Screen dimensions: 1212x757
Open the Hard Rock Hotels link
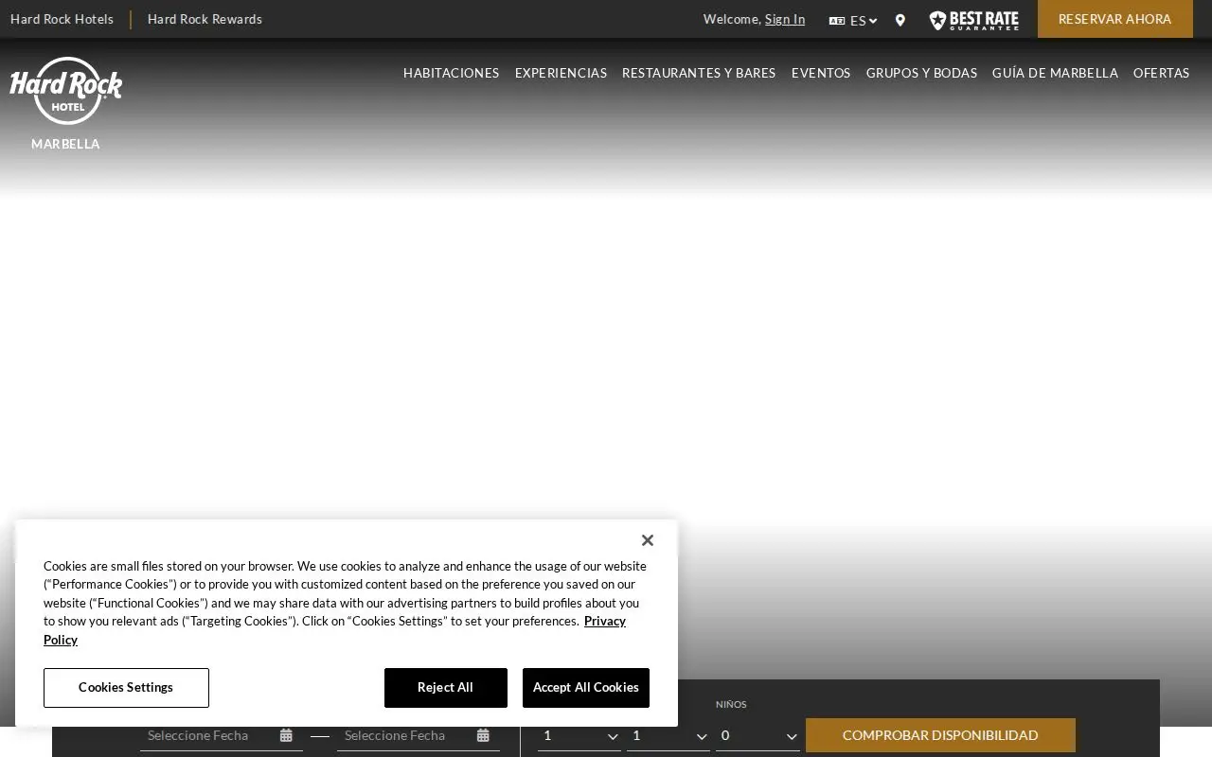click(x=62, y=19)
